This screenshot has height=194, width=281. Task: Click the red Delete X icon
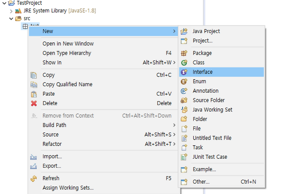click(34, 103)
